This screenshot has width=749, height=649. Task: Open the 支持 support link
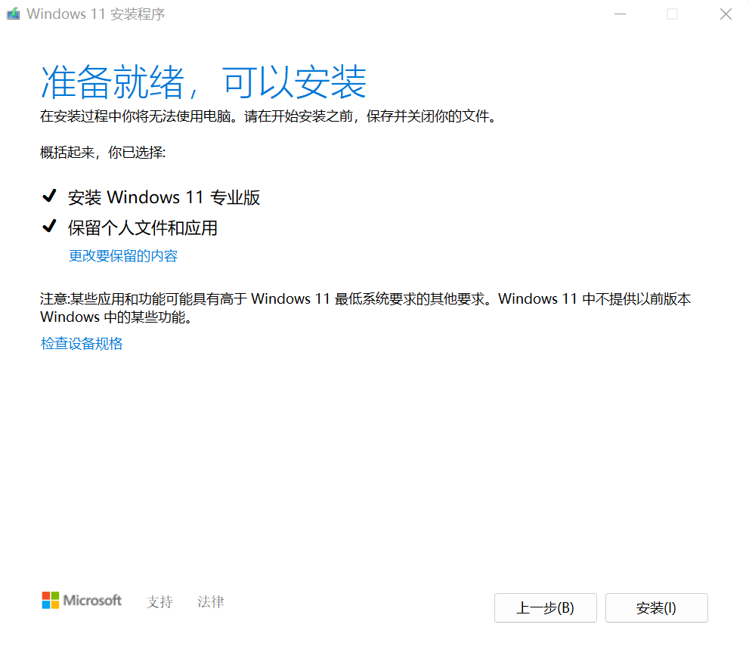[159, 601]
